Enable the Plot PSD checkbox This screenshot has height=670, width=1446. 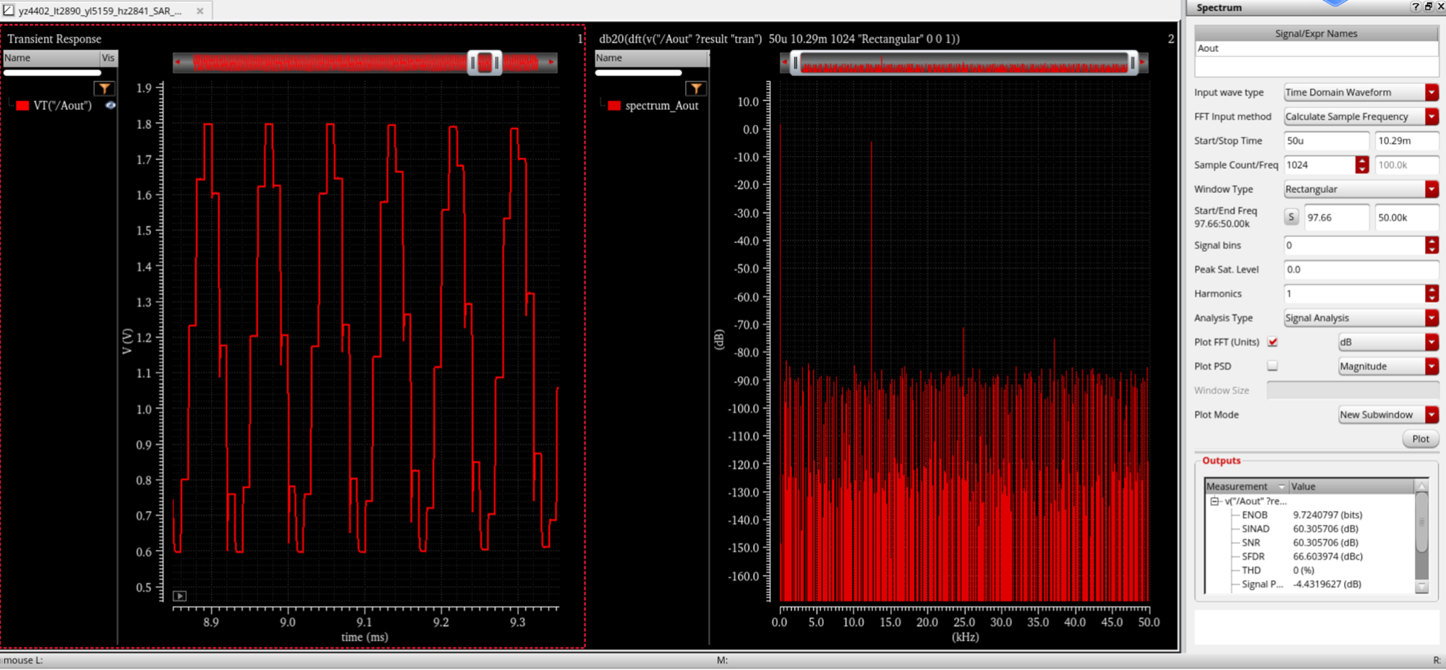coord(1272,366)
